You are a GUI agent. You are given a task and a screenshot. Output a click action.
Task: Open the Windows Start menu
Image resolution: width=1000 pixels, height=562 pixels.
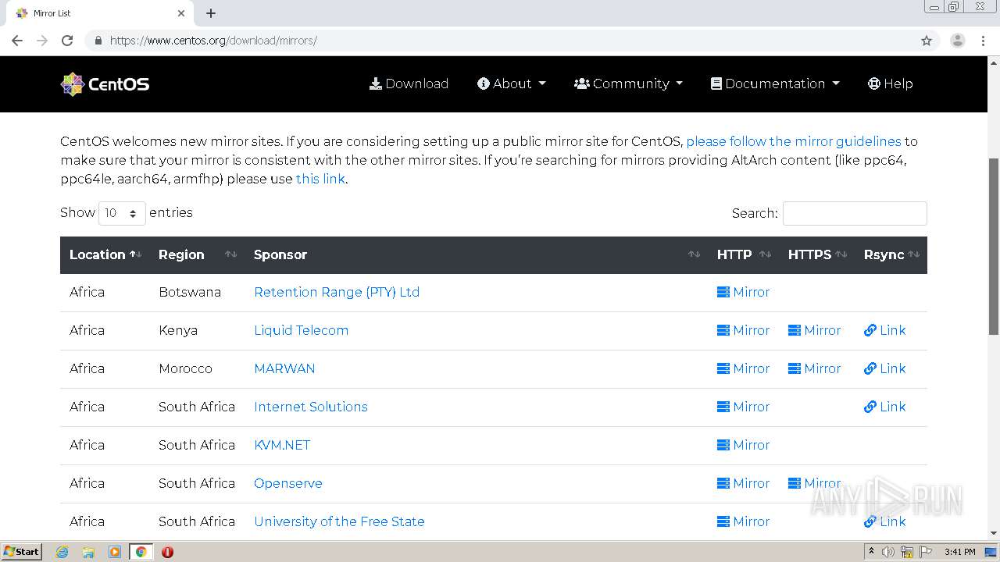pos(22,552)
